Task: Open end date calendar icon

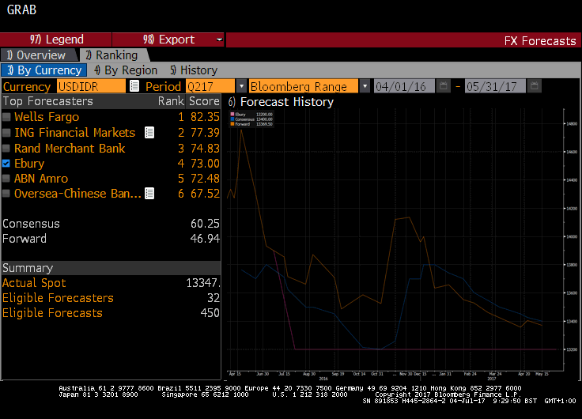Action: (534, 86)
